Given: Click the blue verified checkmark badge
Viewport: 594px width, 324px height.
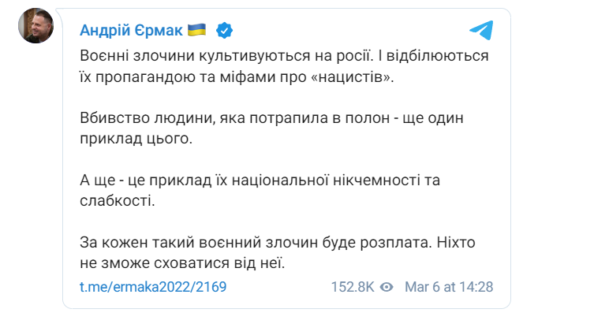Looking at the screenshot, I should [224, 30].
